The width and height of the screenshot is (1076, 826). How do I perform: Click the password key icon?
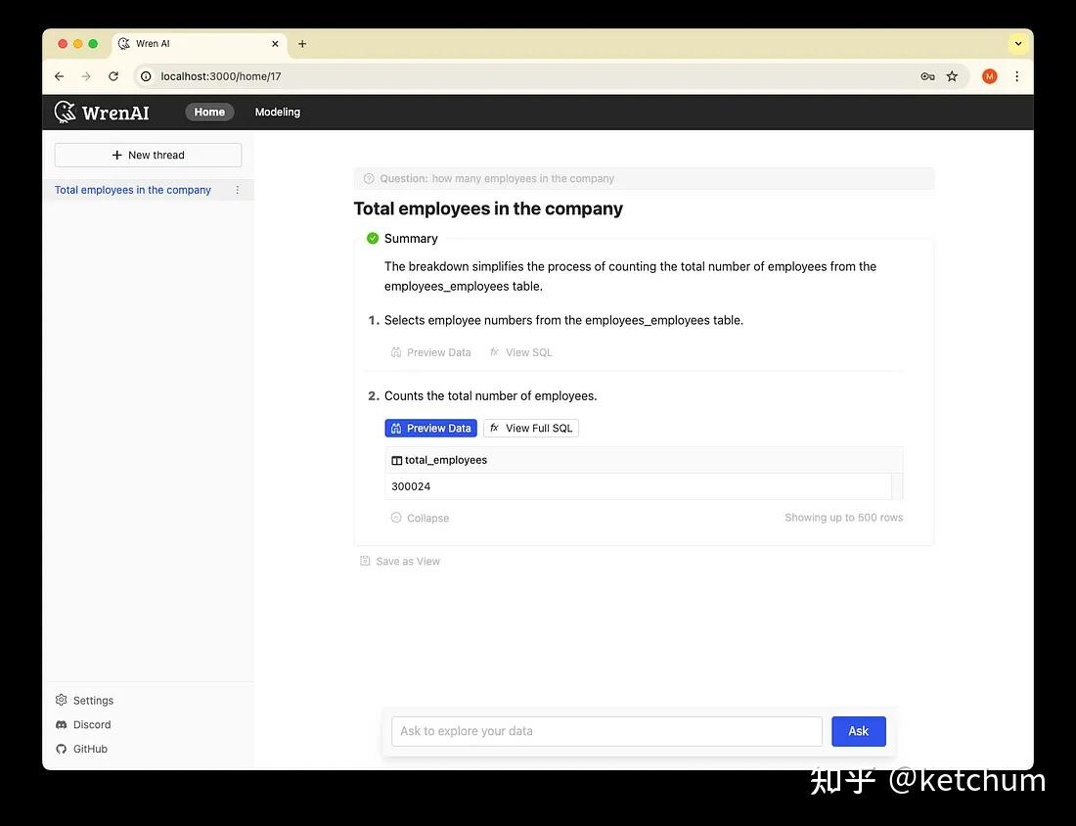(927, 76)
